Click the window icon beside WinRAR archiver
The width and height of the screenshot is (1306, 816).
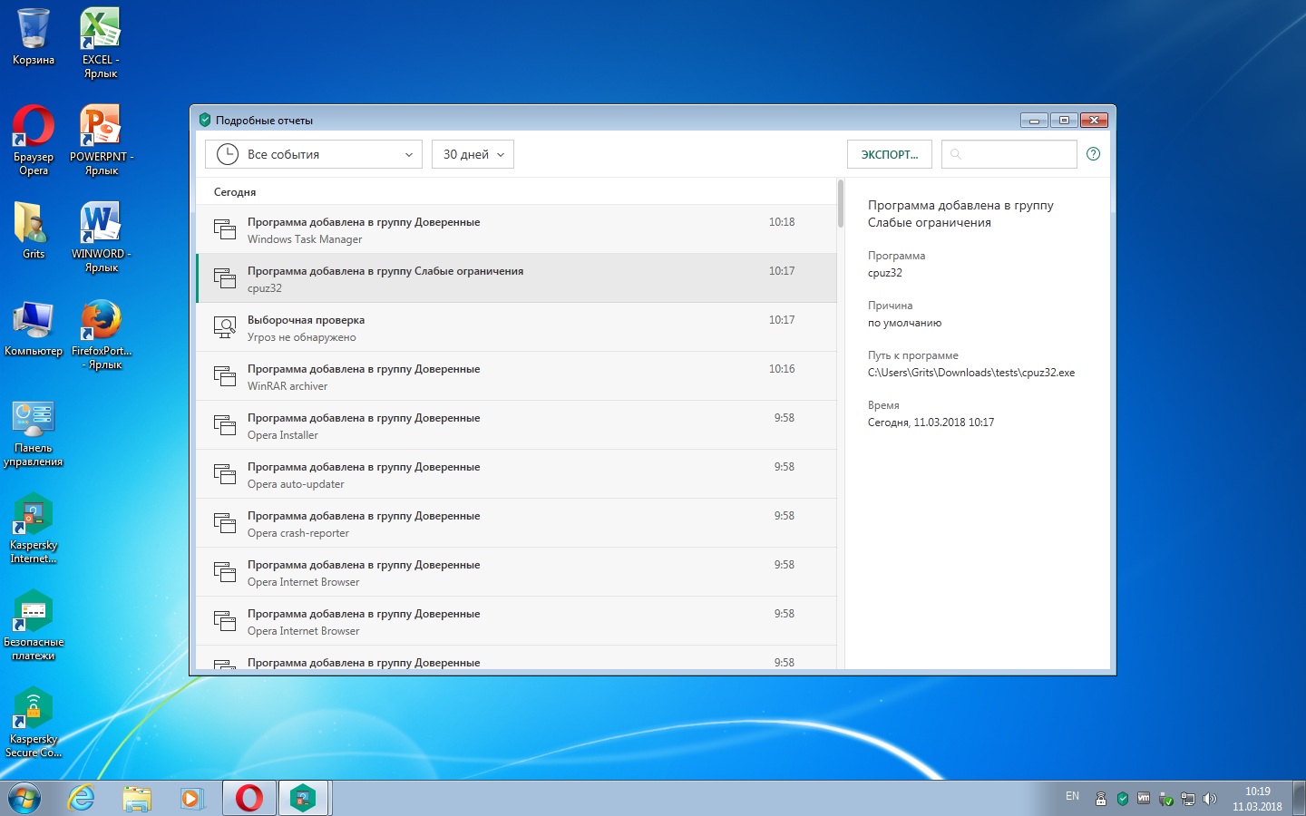point(224,376)
